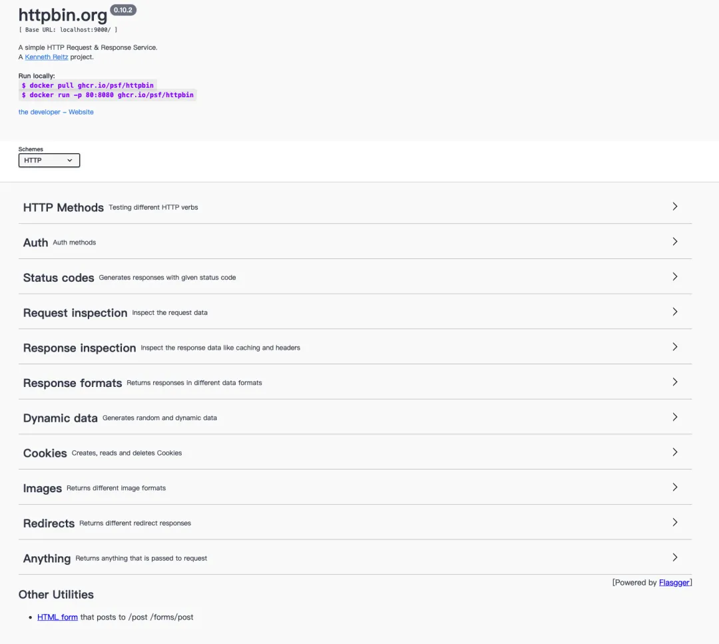Expand the Anything section arrow
The height and width of the screenshot is (644, 719).
tap(674, 557)
